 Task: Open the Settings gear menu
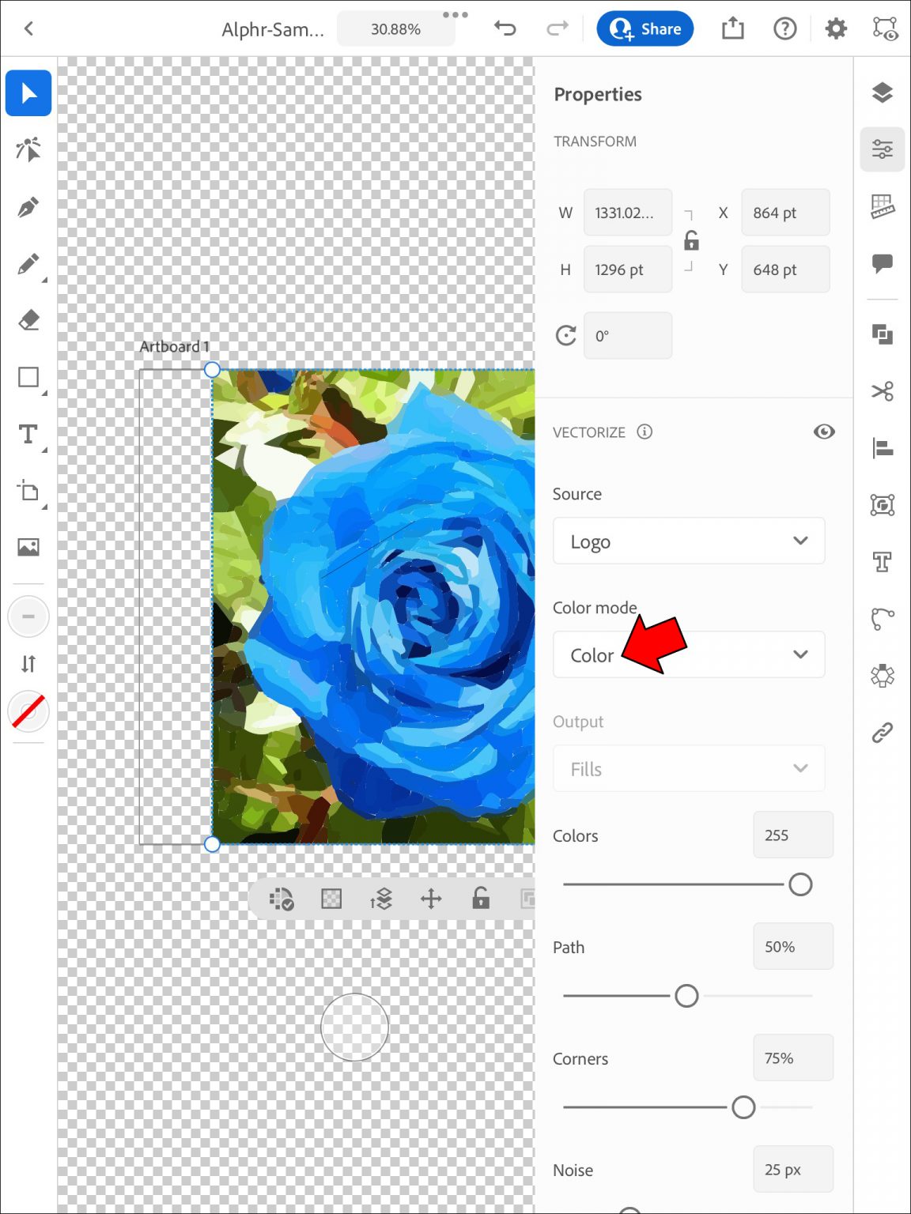coord(835,28)
